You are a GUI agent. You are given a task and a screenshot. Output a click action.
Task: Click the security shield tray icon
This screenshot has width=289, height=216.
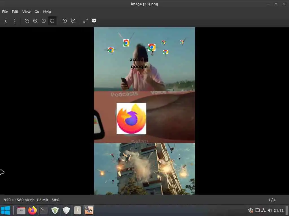click(x=251, y=210)
